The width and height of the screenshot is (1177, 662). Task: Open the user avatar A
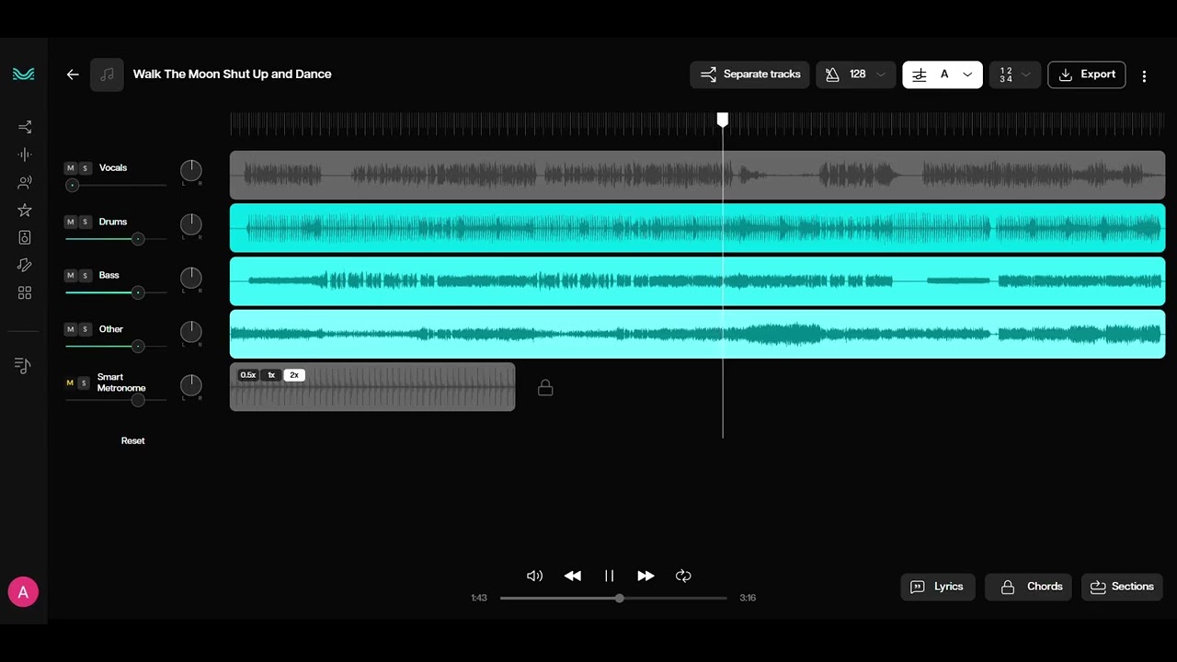[23, 592]
